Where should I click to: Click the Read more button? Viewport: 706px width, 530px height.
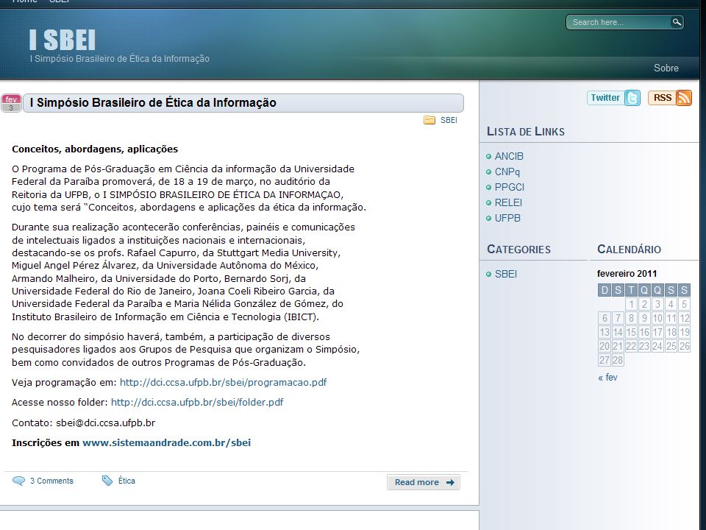click(x=424, y=482)
